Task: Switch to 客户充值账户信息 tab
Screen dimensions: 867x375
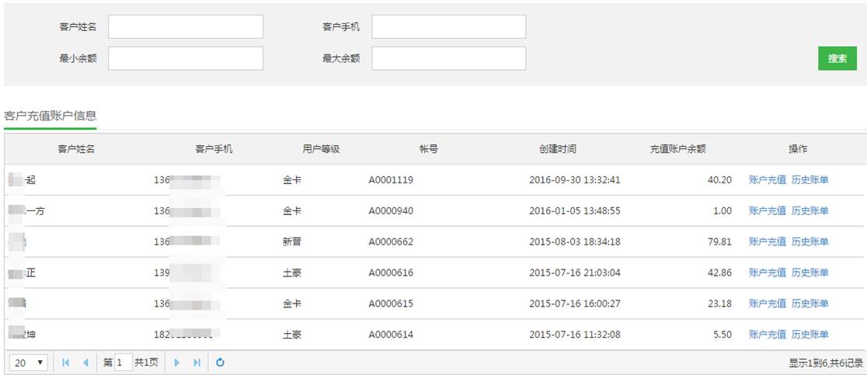Action: [x=50, y=116]
